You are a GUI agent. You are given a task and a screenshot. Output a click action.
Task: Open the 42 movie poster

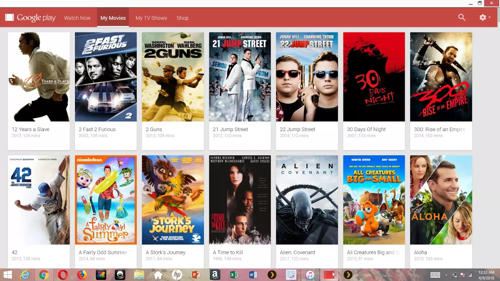(x=39, y=200)
